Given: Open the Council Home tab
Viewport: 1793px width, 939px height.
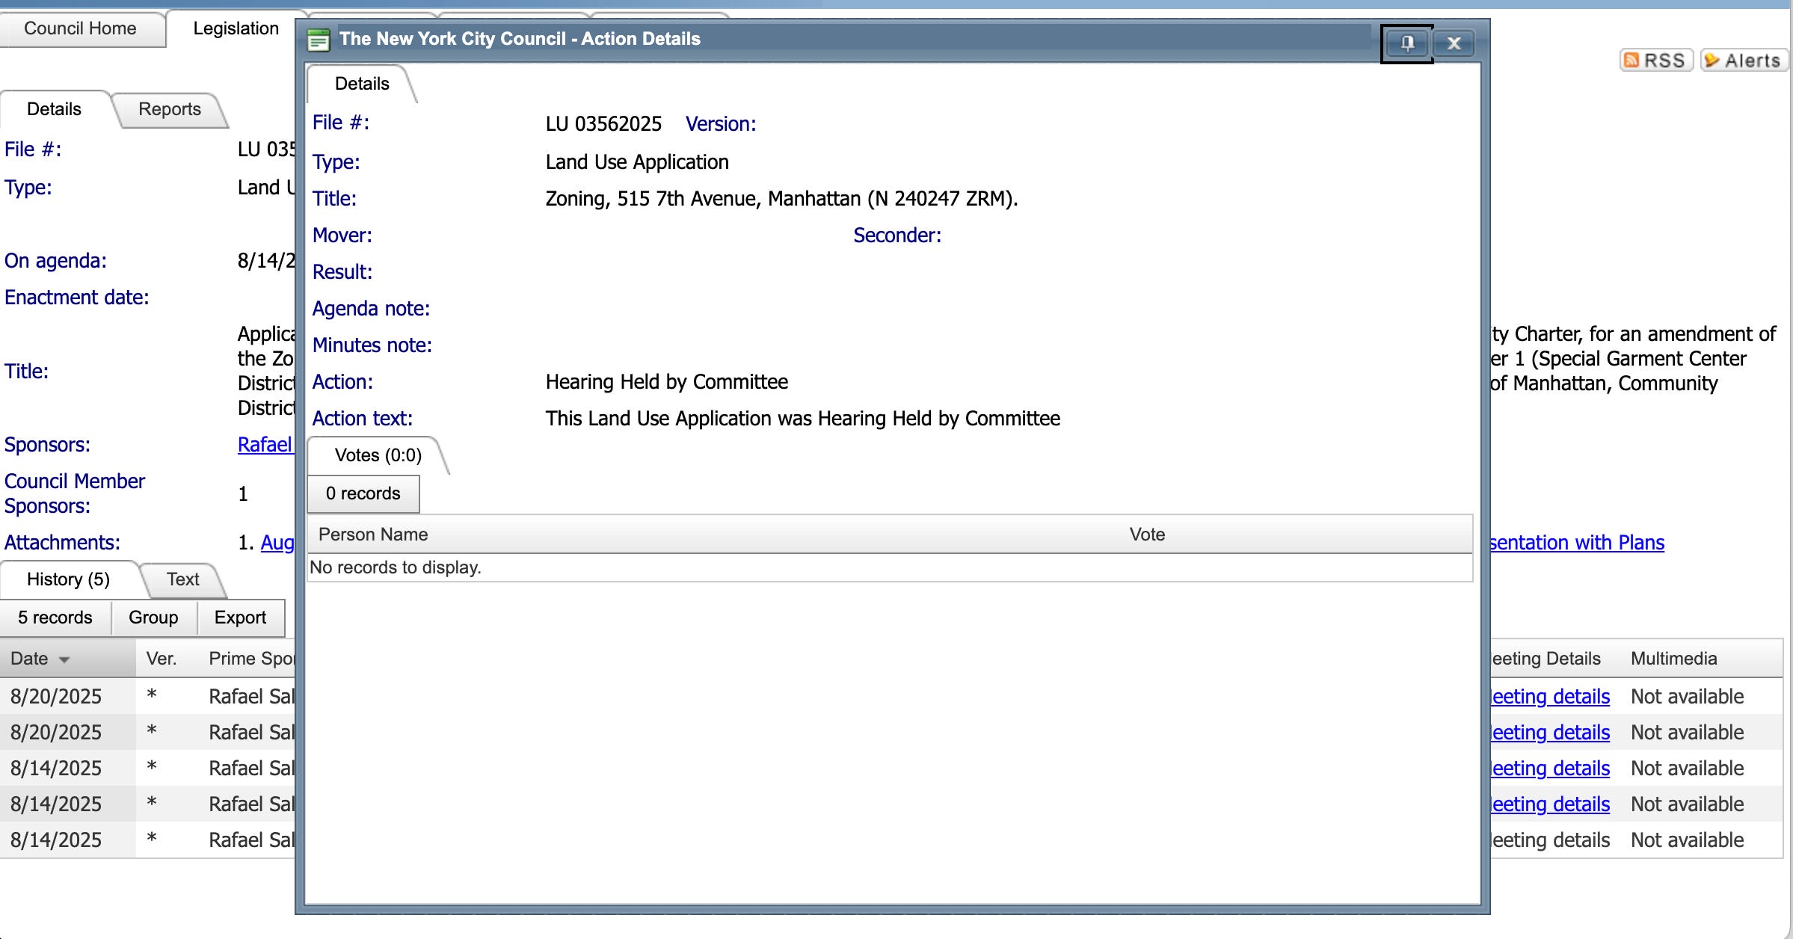Looking at the screenshot, I should point(80,28).
